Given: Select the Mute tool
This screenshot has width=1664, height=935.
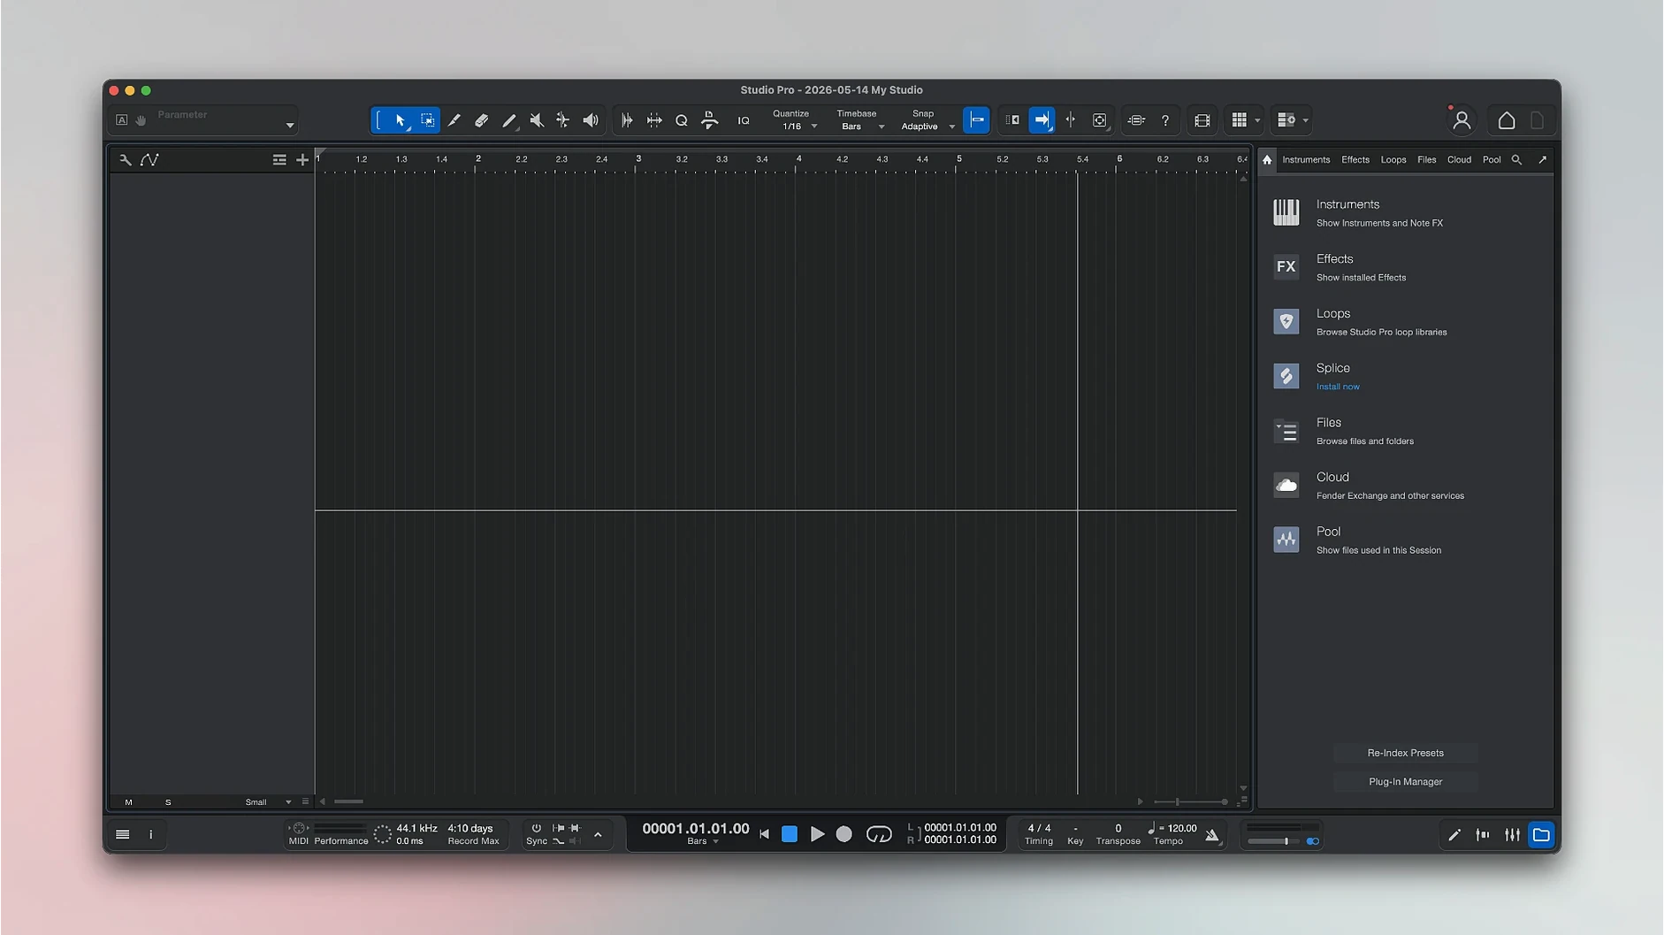Looking at the screenshot, I should [537, 120].
